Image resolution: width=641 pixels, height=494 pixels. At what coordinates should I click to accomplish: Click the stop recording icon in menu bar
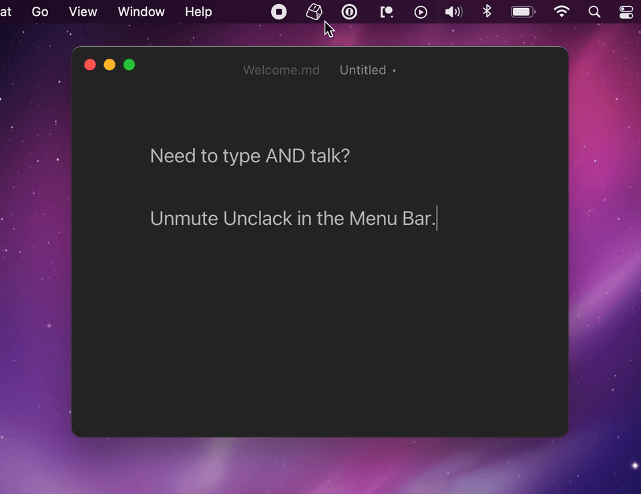pos(279,12)
